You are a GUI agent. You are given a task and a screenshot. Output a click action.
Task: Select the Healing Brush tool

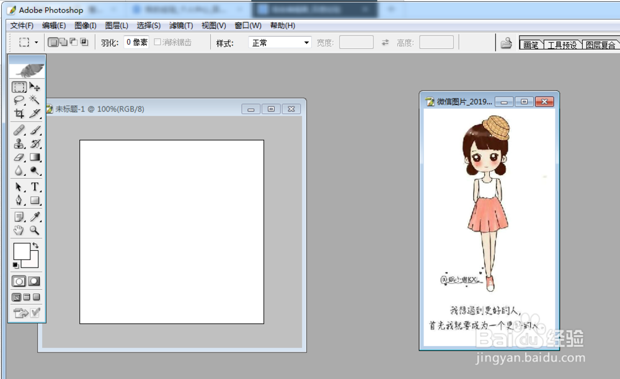click(19, 130)
